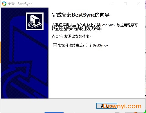Click the installer computer image icon
Viewport: 146px width, 113px height.
click(x=35, y=21)
